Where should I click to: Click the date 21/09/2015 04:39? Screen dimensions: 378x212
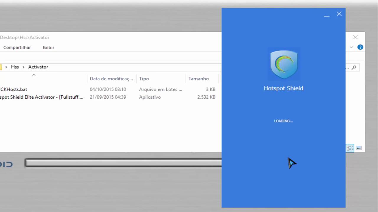tap(108, 97)
